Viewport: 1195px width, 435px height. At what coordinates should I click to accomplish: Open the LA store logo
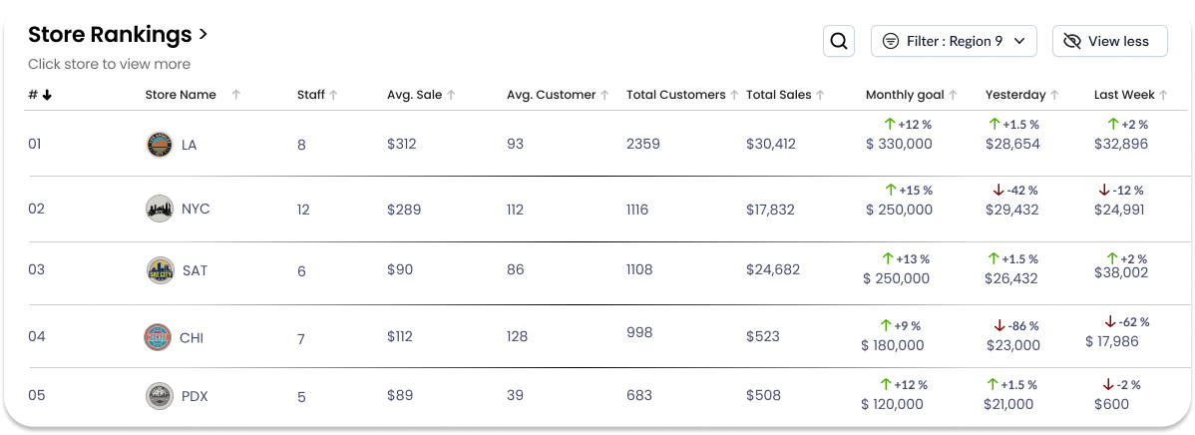coord(159,145)
